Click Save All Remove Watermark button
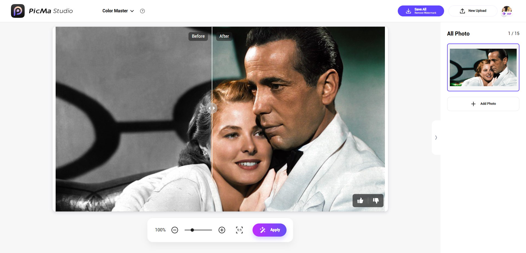526x253 pixels. tap(421, 11)
